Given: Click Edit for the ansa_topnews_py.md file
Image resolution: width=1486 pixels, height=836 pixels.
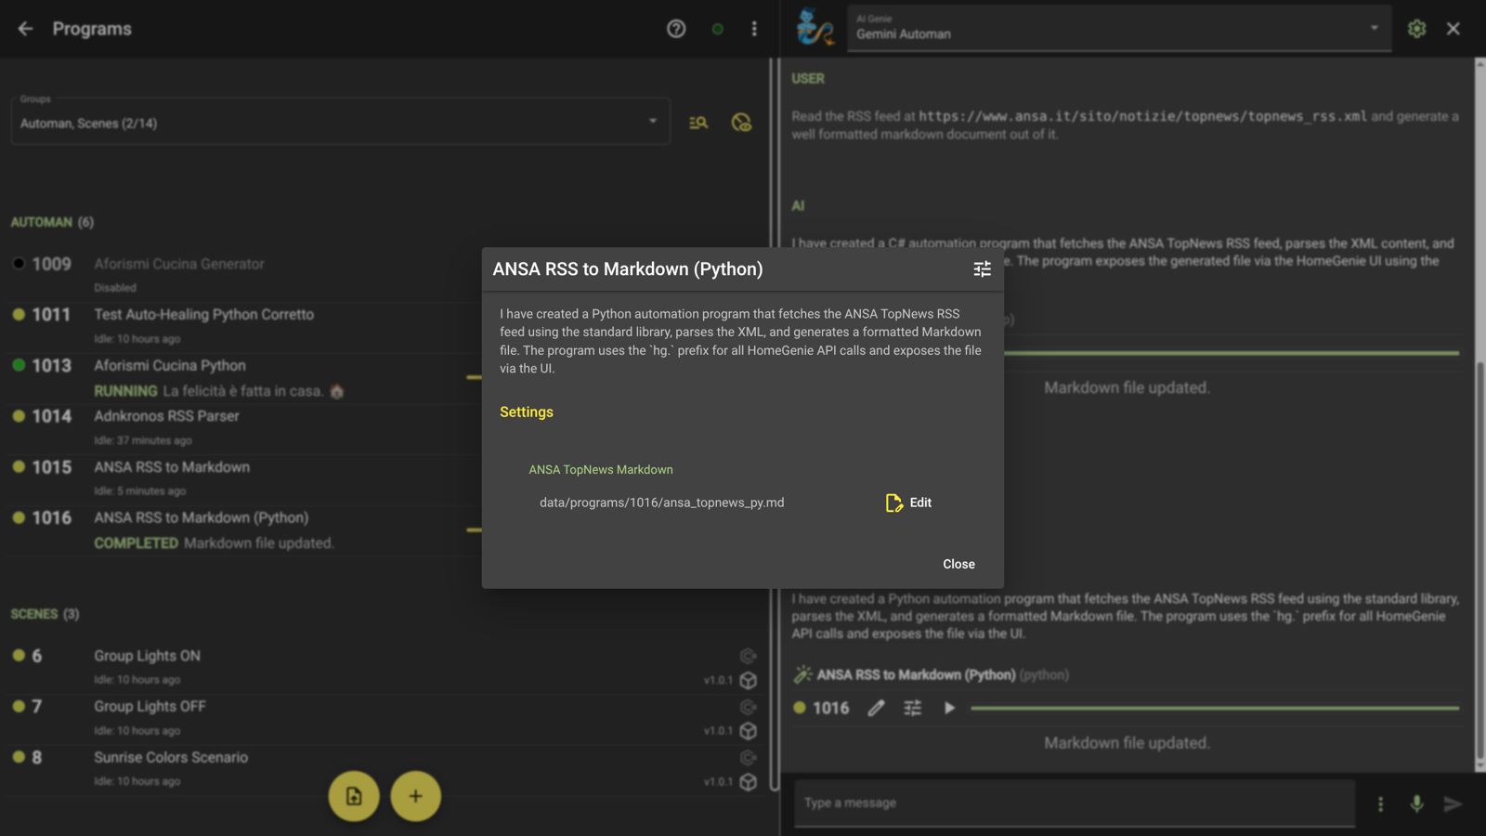Looking at the screenshot, I should coord(908,503).
